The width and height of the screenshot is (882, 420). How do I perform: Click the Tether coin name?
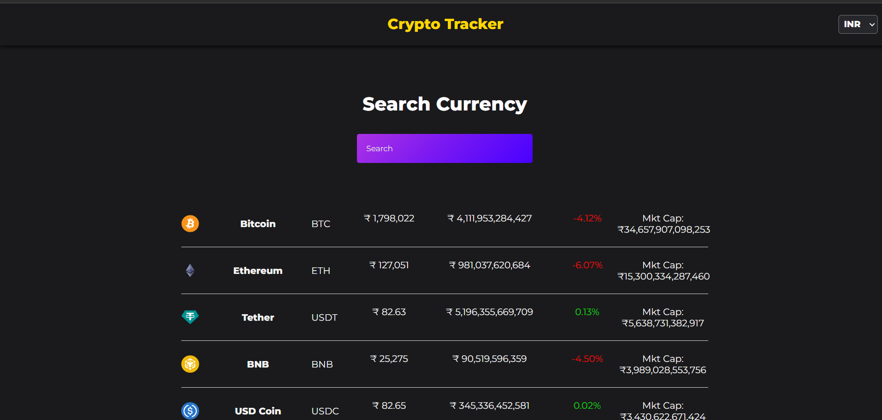click(x=258, y=317)
